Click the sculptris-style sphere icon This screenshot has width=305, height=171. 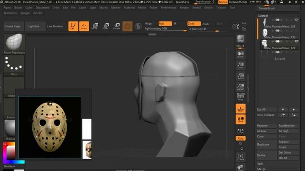[138, 27]
